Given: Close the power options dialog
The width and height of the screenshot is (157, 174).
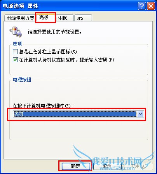Looking at the screenshot, I should [x=151, y=6].
